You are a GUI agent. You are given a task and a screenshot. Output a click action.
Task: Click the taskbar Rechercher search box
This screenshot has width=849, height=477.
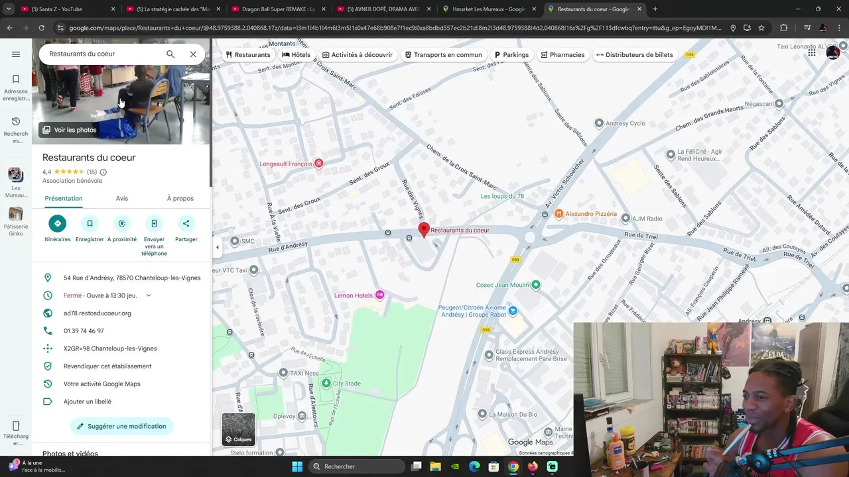coord(357,466)
